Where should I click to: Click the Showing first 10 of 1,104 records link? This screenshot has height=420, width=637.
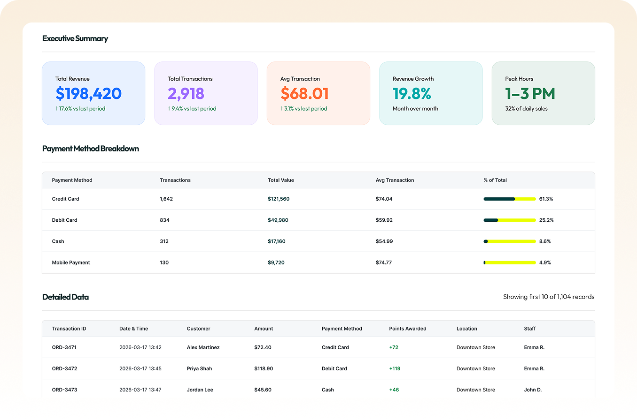pyautogui.click(x=549, y=297)
